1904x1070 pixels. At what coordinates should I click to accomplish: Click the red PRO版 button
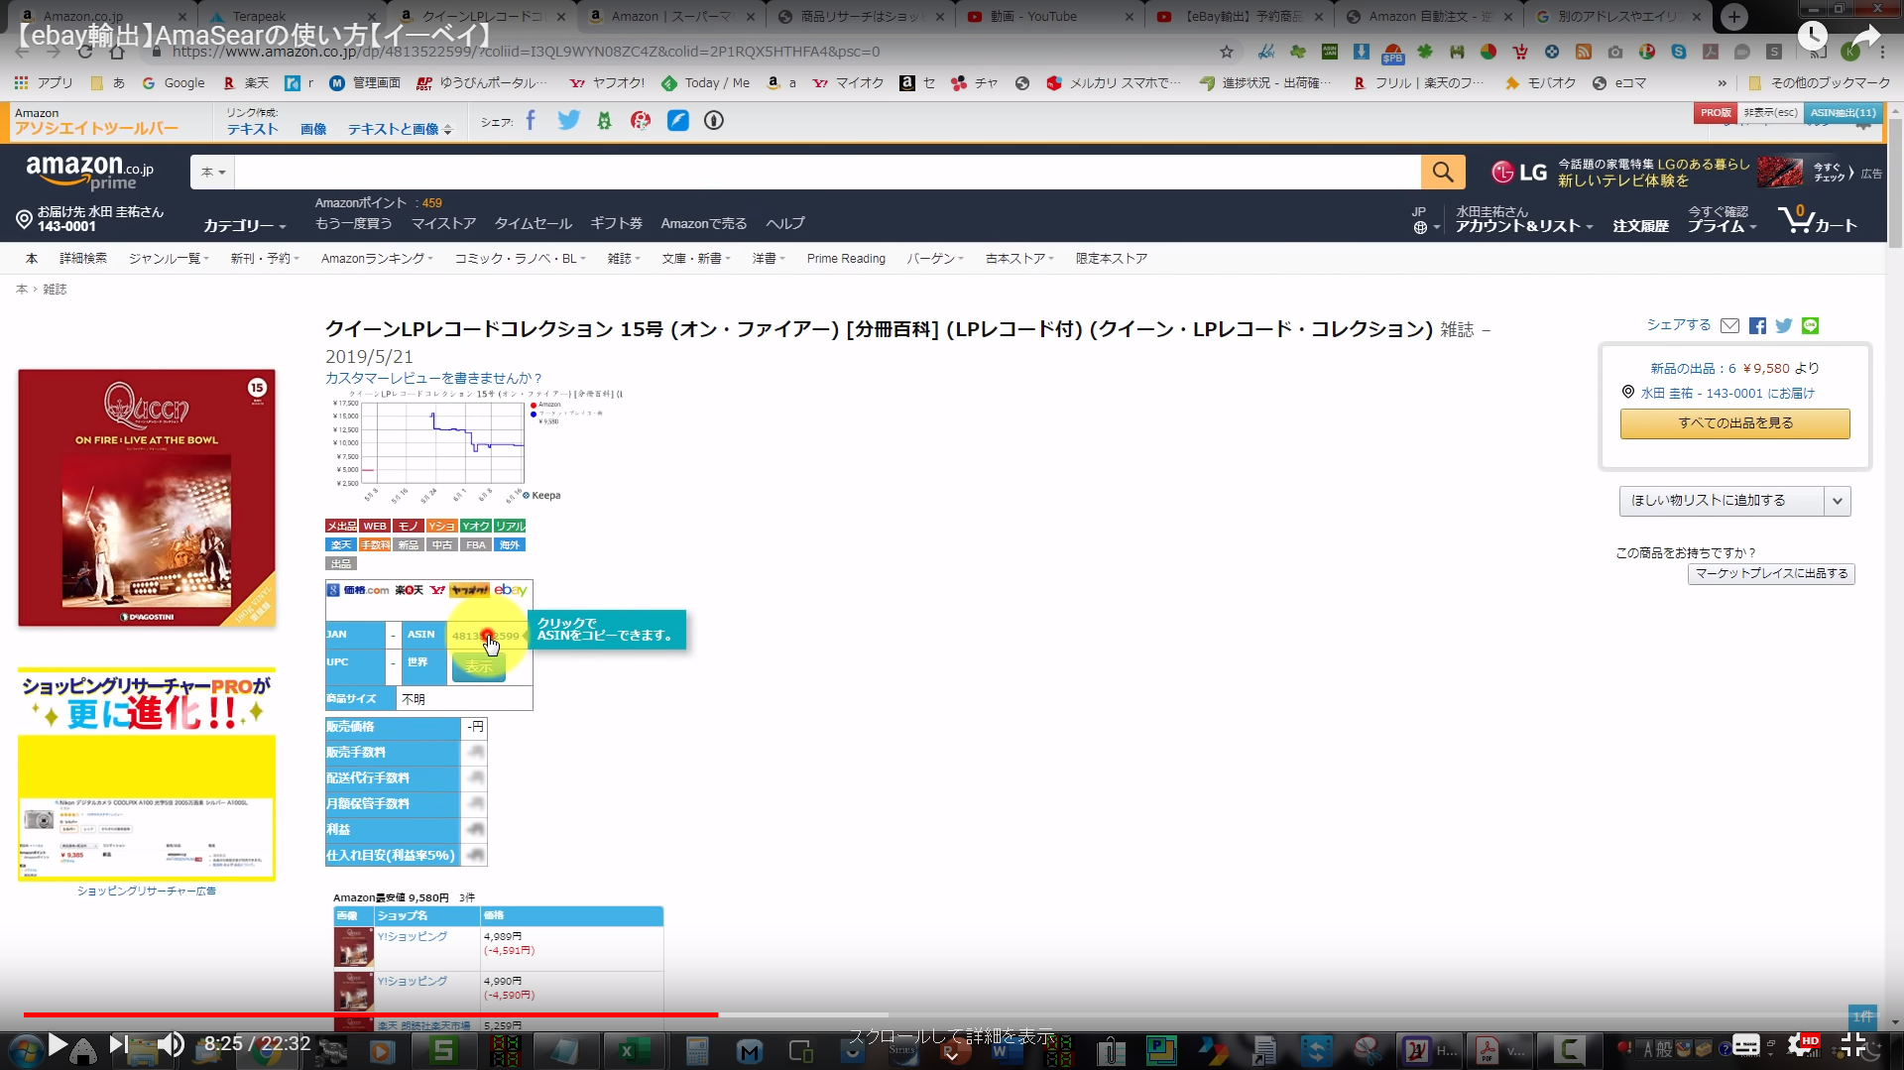(x=1716, y=113)
